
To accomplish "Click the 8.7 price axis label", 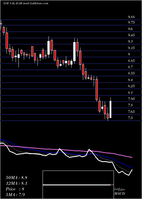I will coord(130,67).
